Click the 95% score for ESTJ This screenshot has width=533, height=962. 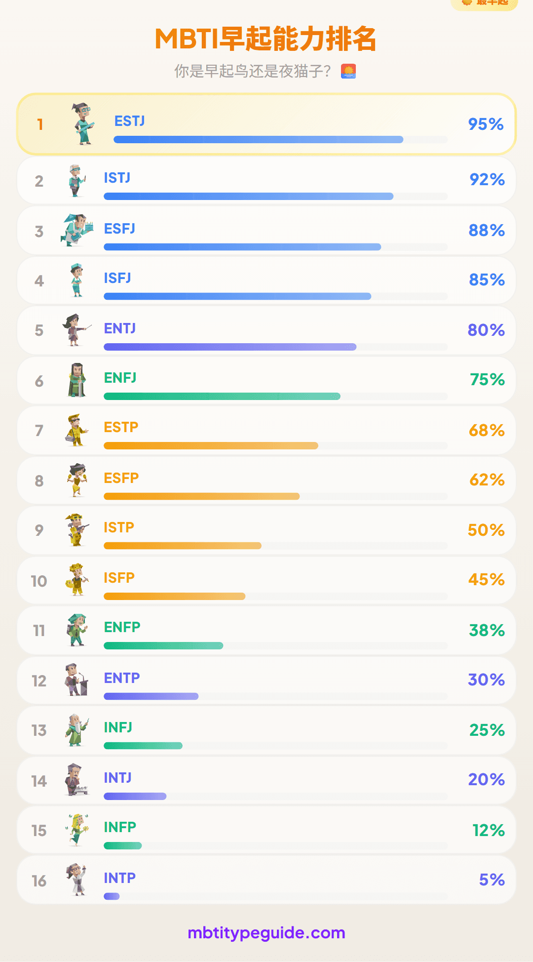tap(486, 124)
